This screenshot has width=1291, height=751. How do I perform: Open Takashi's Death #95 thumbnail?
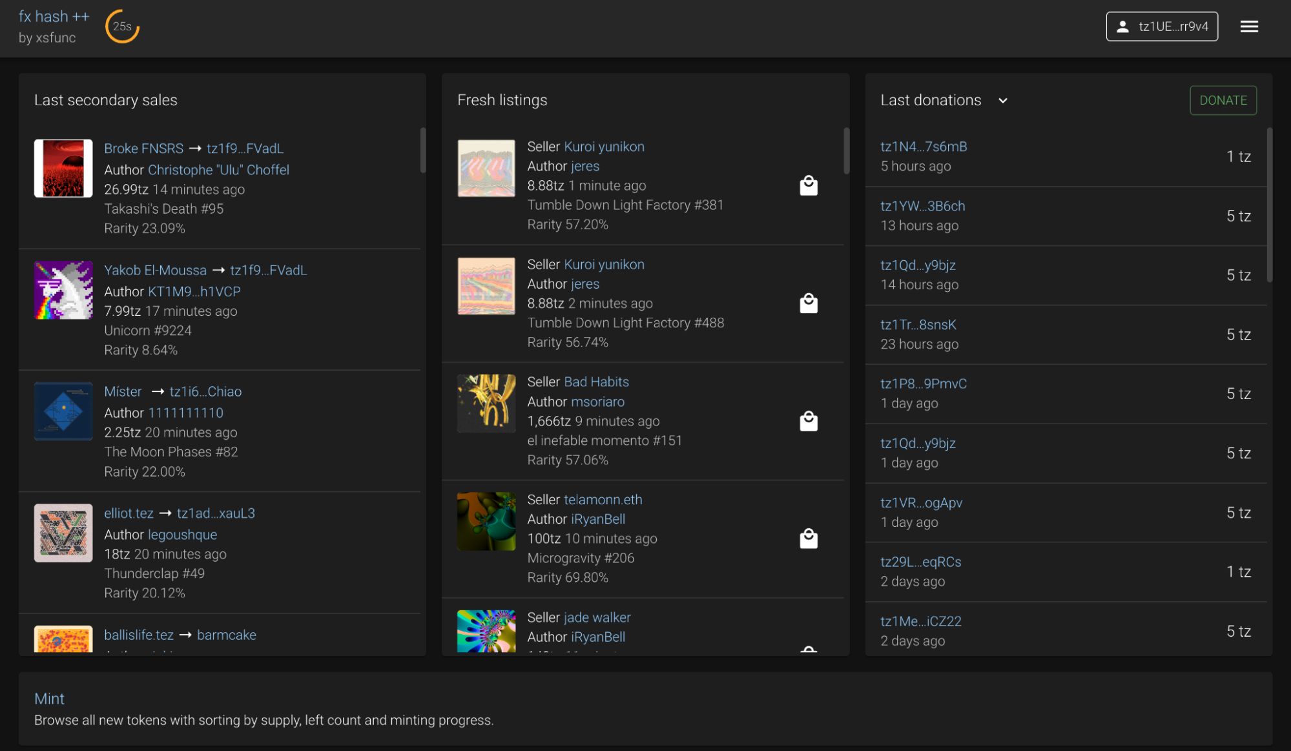click(63, 169)
